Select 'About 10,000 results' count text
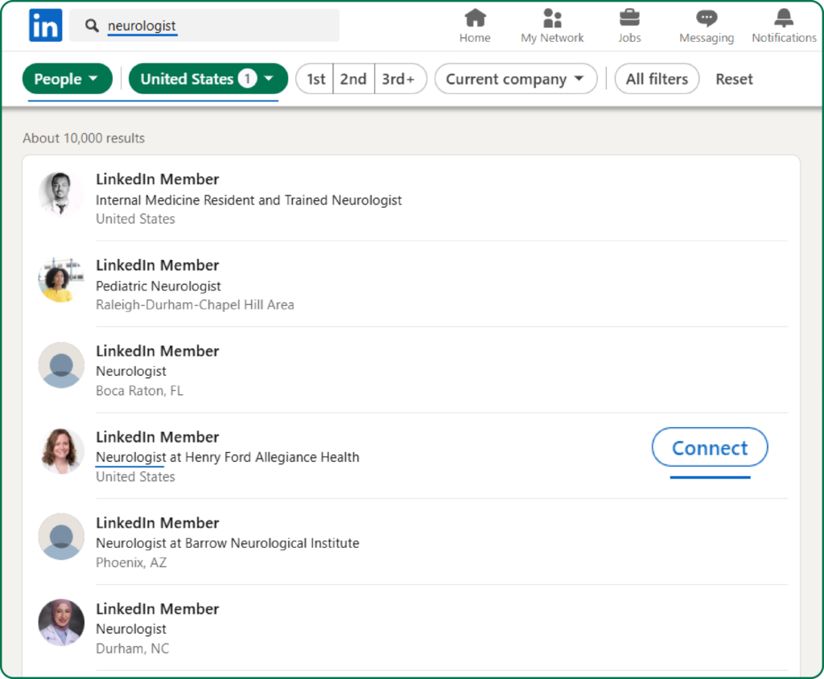 tap(84, 138)
